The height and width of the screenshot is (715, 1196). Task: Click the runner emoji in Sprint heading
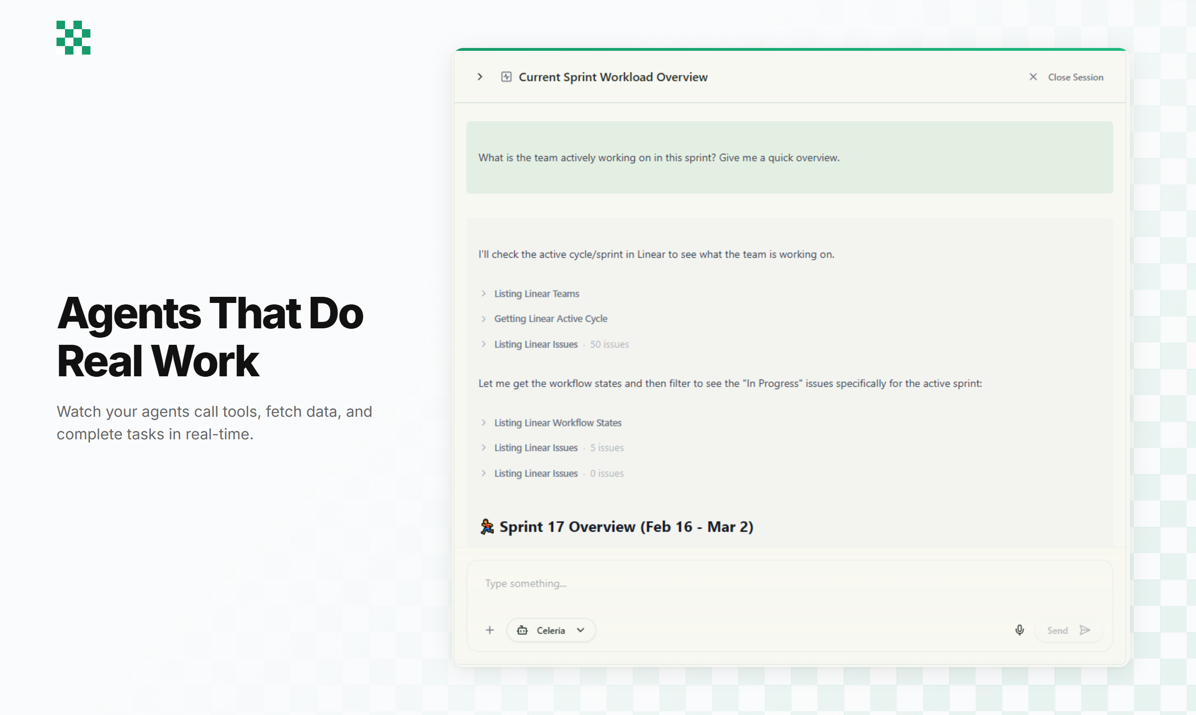pos(486,527)
